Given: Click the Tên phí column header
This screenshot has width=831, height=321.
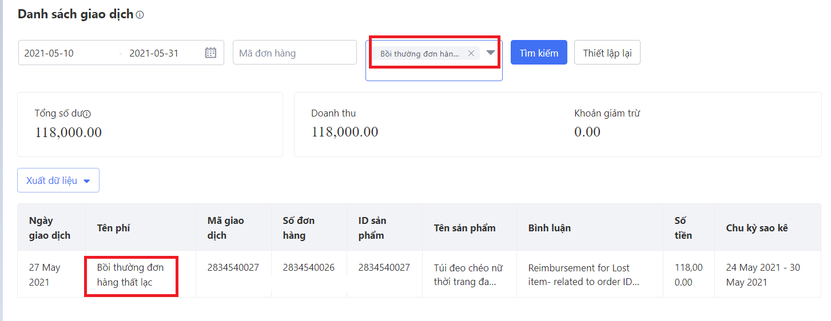Looking at the screenshot, I should pyautogui.click(x=113, y=228).
